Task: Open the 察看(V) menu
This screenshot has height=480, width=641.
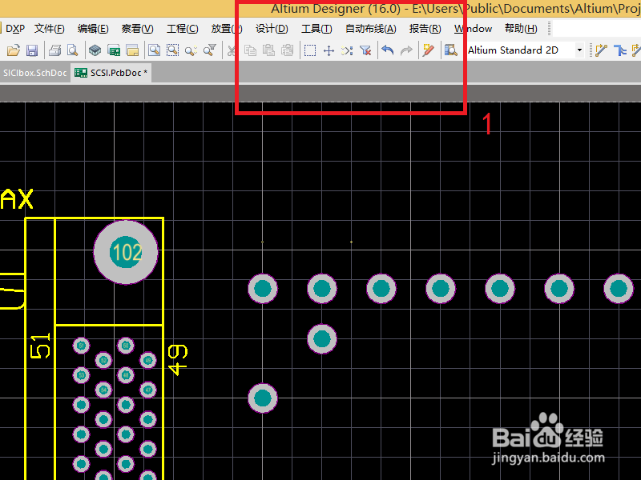Action: [x=137, y=29]
